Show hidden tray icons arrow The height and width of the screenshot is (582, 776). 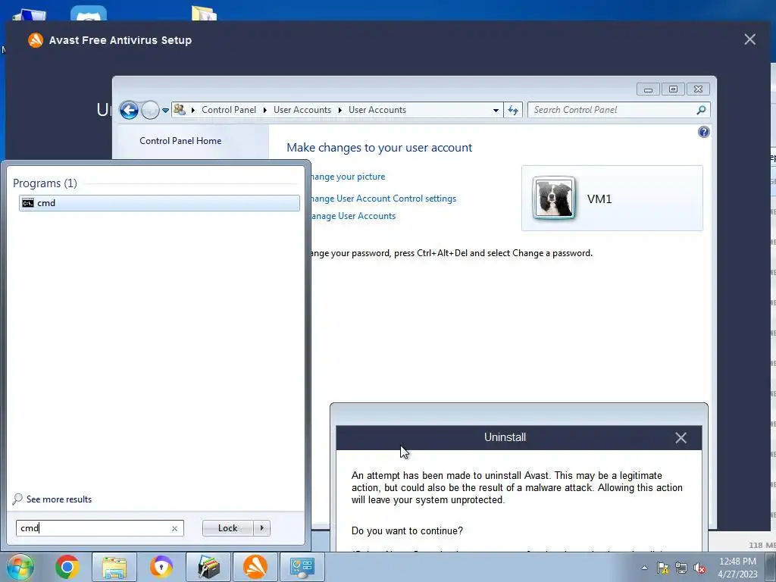[x=644, y=568]
